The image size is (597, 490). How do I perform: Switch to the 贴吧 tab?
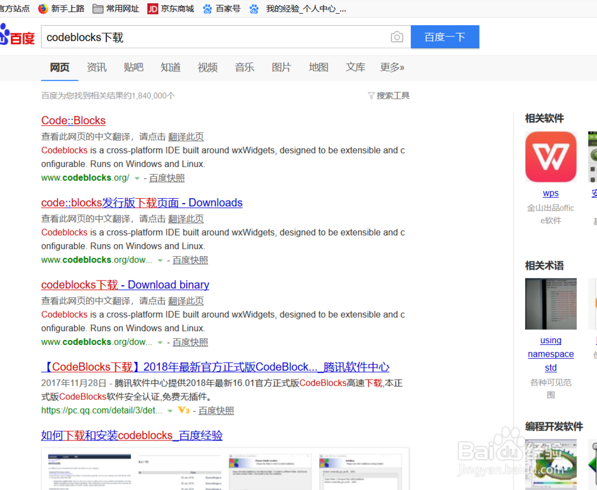tap(134, 67)
